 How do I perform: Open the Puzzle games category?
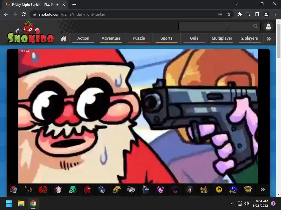[x=139, y=38]
